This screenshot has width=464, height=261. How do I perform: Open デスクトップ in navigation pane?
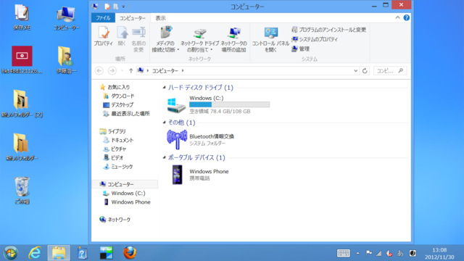tap(118, 104)
